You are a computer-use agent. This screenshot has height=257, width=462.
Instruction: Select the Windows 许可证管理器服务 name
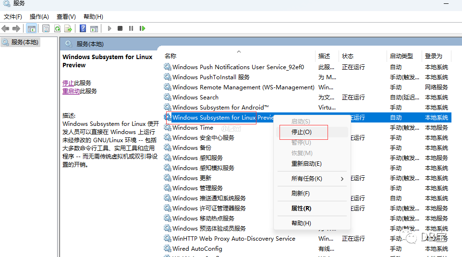[x=209, y=208]
